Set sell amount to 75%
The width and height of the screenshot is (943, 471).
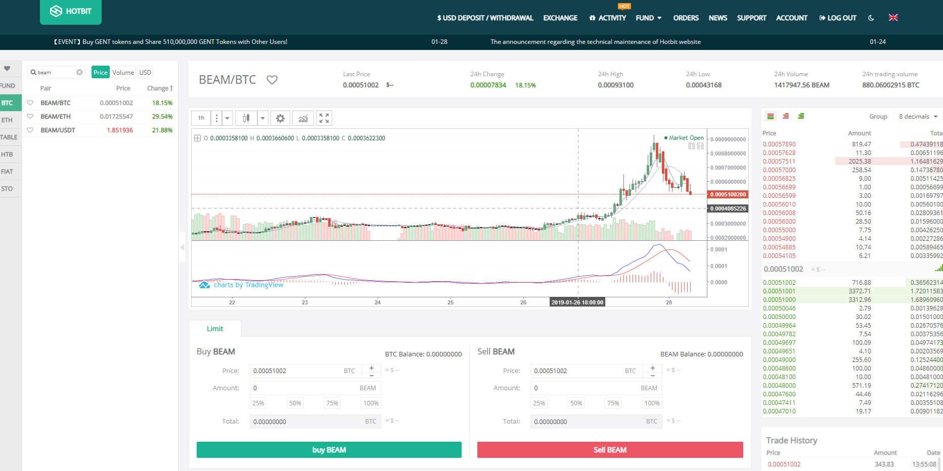[x=613, y=403]
